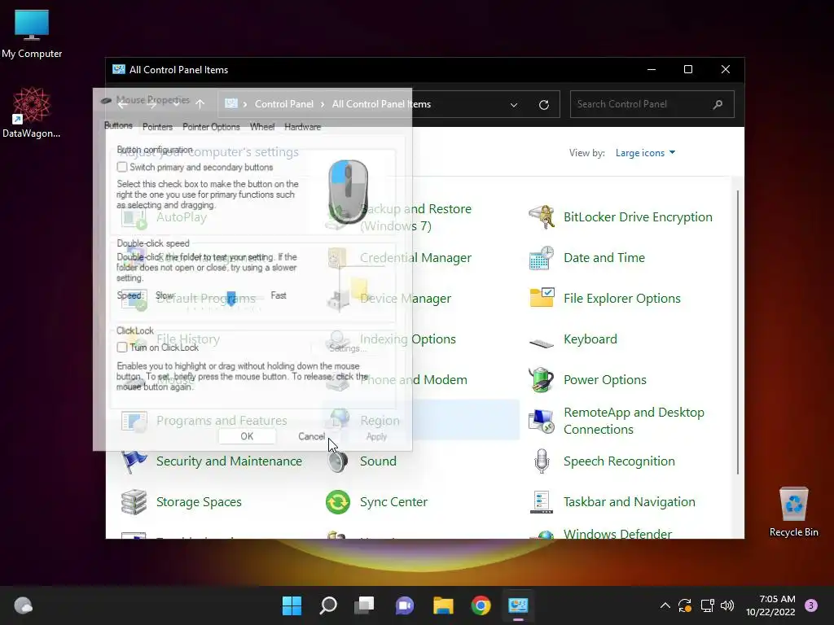Open the clock and date flyout
Screen dimensions: 834x625
tap(770, 605)
